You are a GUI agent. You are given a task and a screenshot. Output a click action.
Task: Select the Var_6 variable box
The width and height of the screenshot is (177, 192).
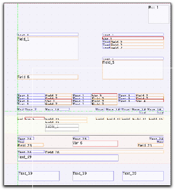click(x=95, y=144)
